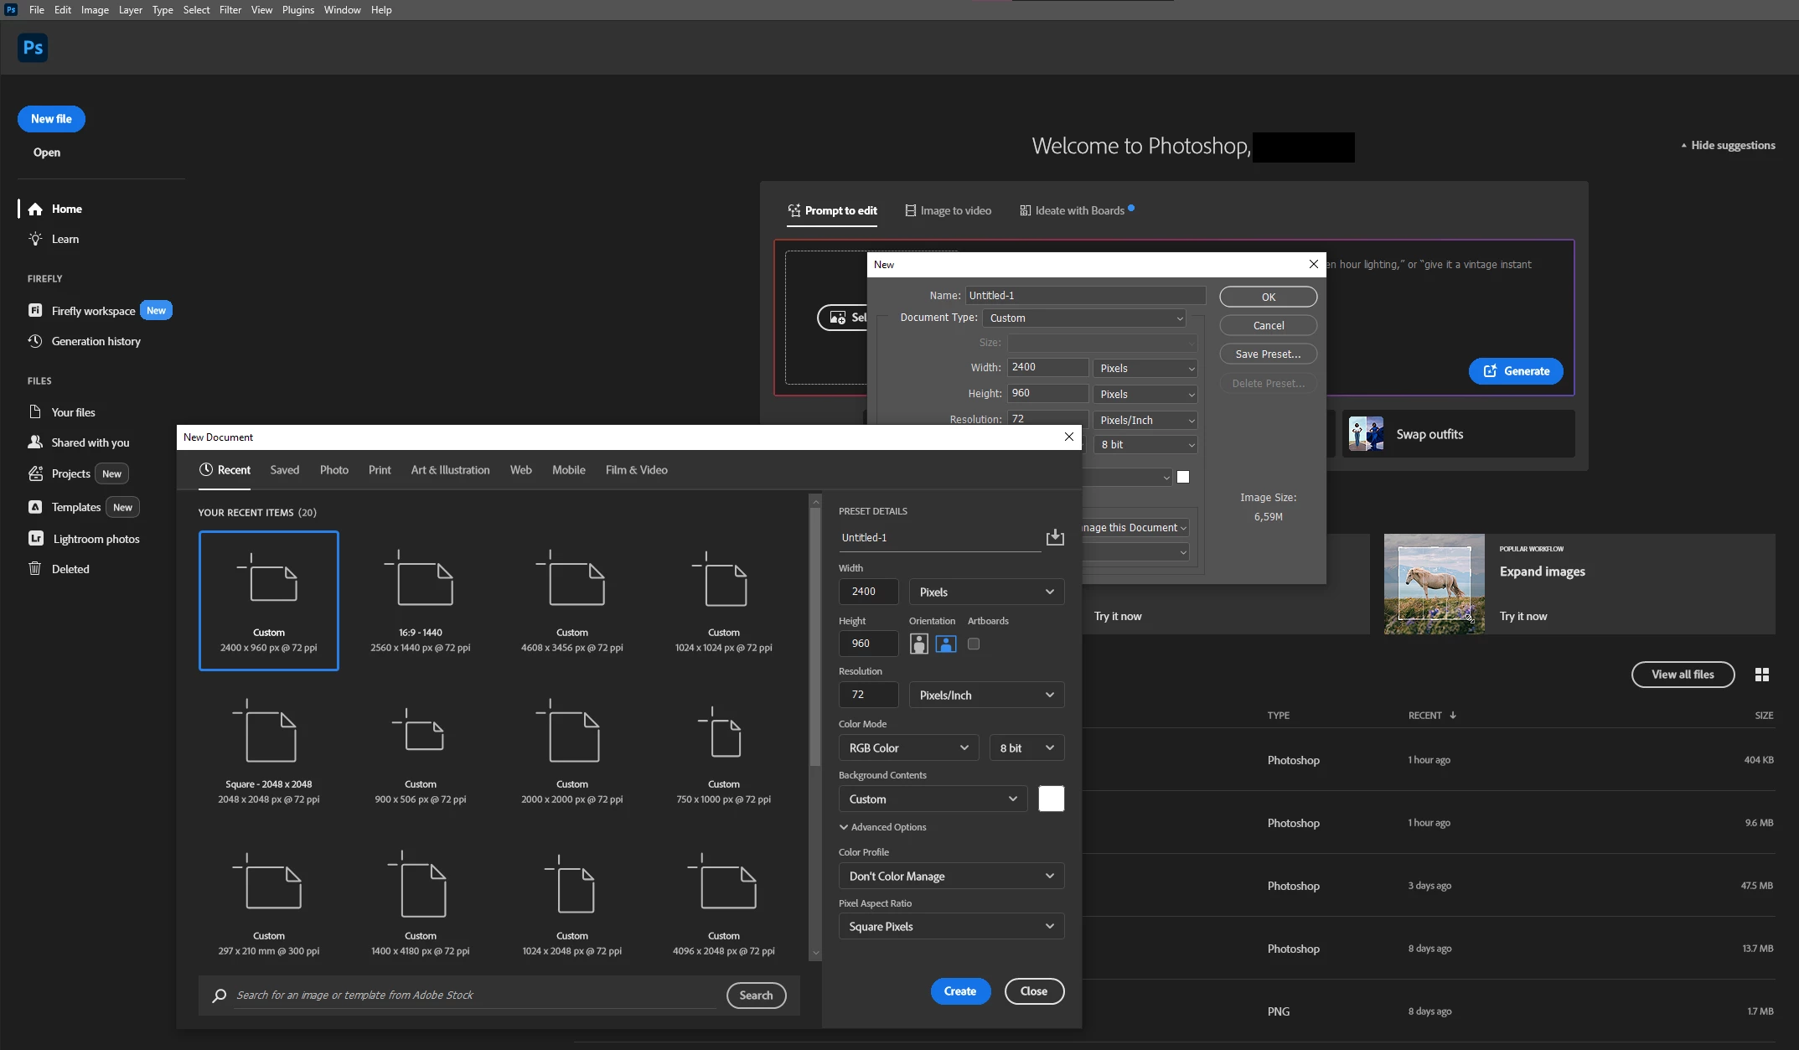
Task: Select the 16:9 - 1440 preset icon
Action: pos(421,578)
